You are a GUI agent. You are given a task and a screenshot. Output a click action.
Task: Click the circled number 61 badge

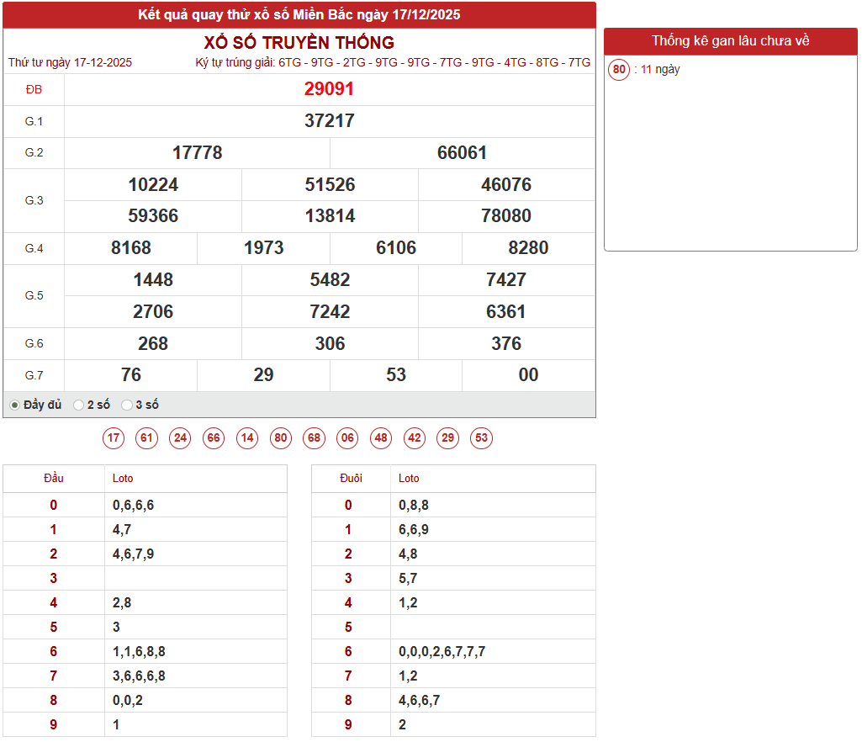(x=147, y=438)
